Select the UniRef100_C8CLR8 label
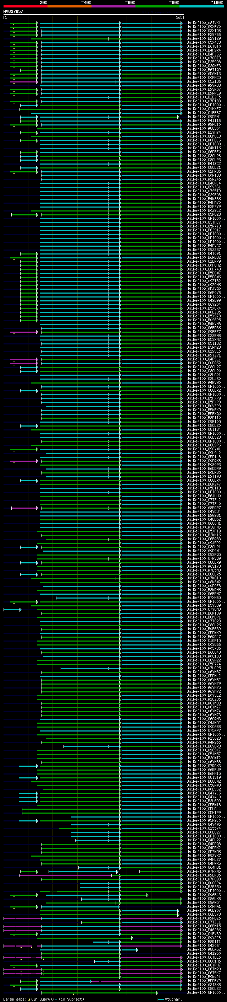 204,156
